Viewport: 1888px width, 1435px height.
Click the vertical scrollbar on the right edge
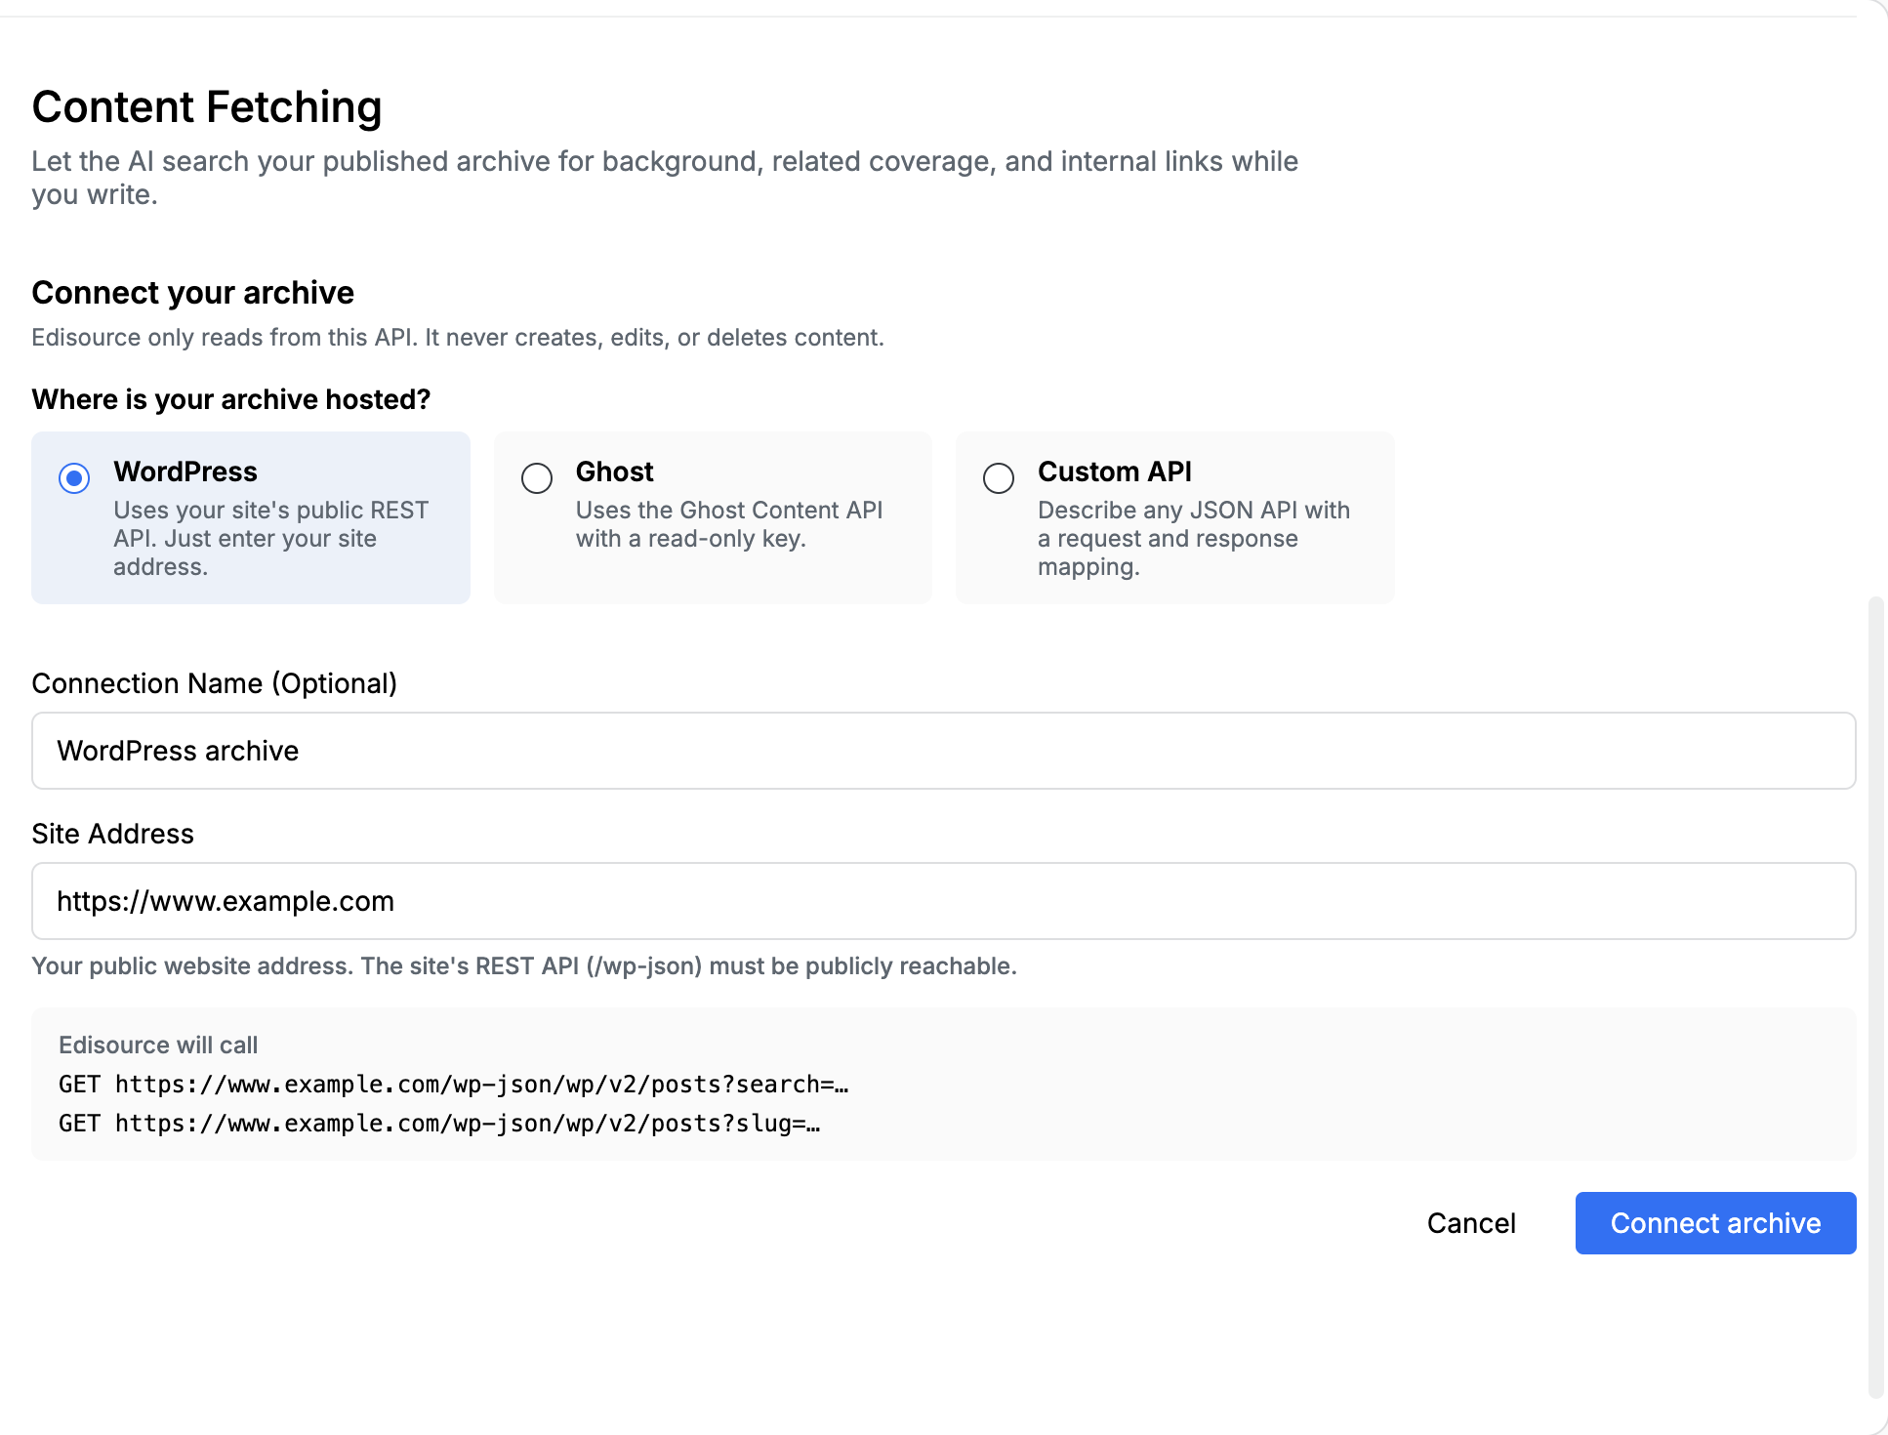point(1875,996)
